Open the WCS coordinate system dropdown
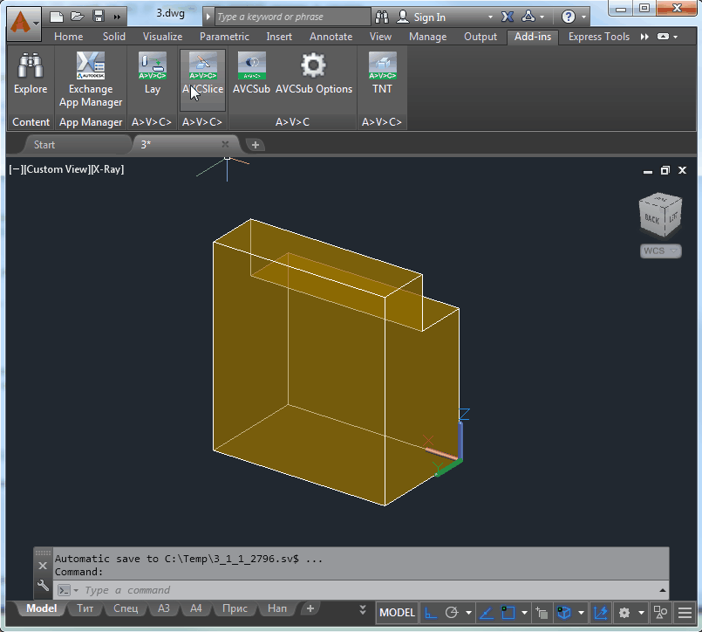Image resolution: width=702 pixels, height=632 pixels. click(x=659, y=251)
